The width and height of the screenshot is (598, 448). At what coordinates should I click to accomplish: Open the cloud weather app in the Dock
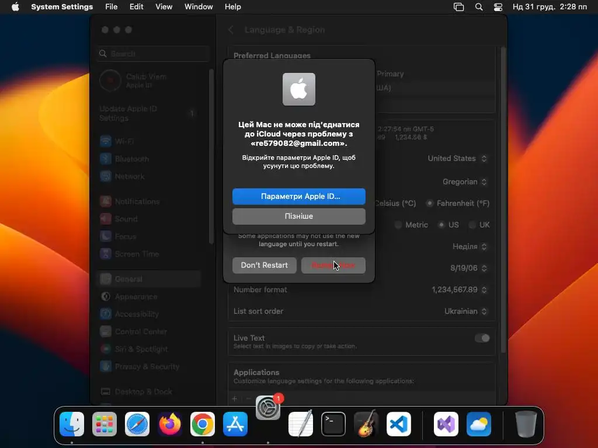point(479,424)
